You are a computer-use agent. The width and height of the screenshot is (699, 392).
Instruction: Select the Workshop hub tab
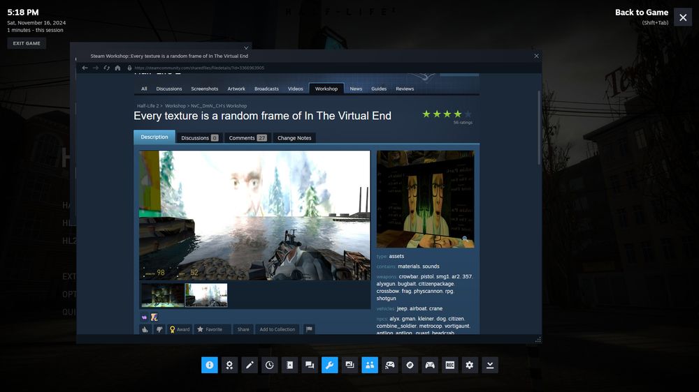[x=326, y=89]
